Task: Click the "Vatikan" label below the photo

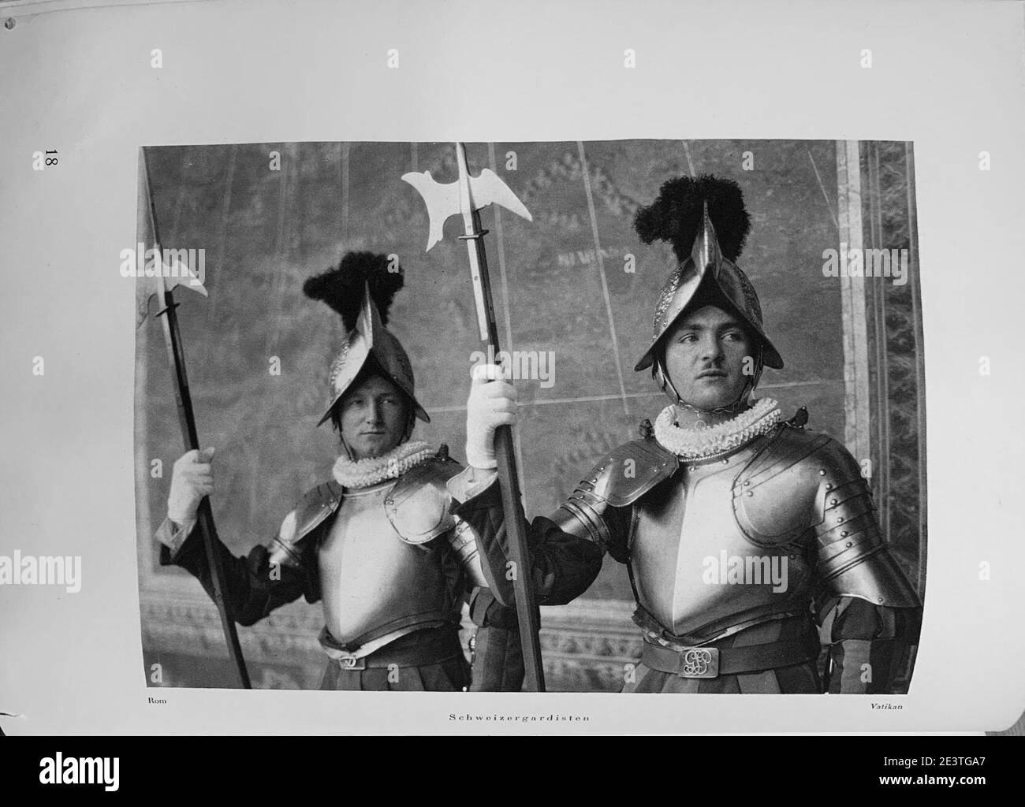Action: 886,707
